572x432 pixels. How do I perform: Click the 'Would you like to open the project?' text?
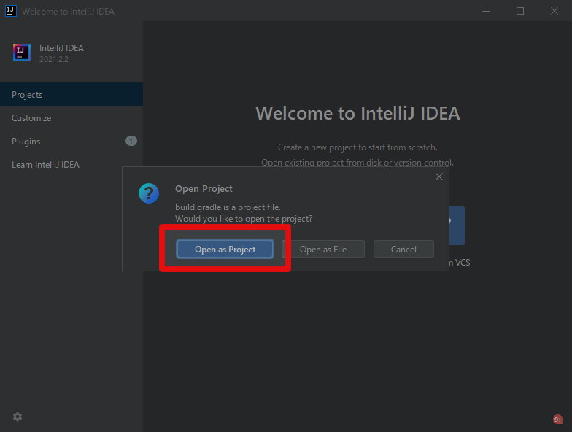[x=244, y=219]
